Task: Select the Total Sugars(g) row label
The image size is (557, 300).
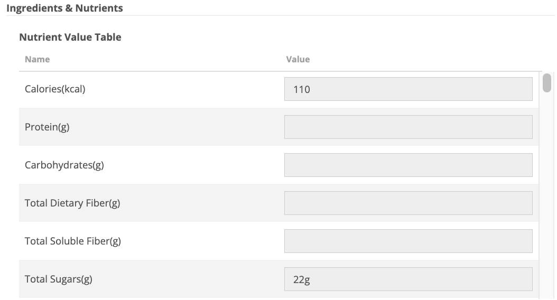Action: [59, 279]
